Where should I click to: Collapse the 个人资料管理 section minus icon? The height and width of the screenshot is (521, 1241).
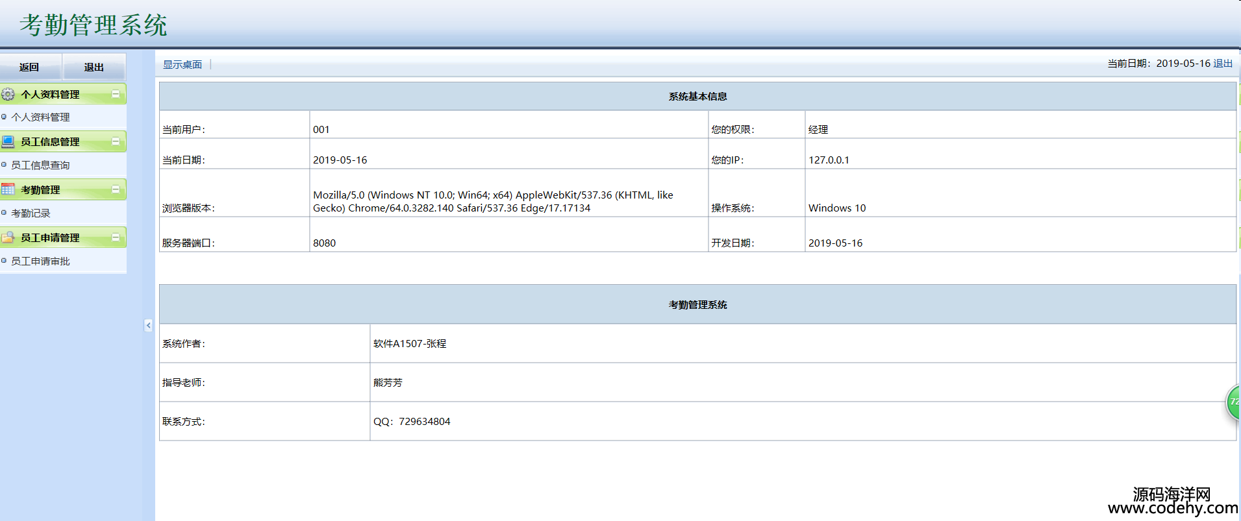coord(116,94)
